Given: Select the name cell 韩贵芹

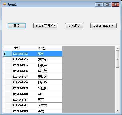Looking at the screenshot, I should point(50,65).
